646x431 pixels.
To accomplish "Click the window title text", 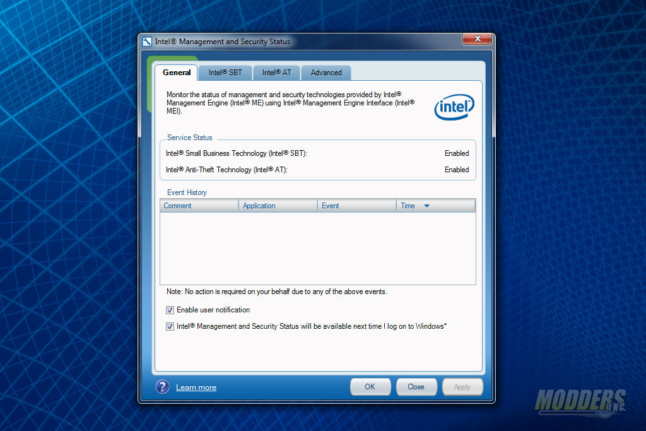I will click(223, 42).
